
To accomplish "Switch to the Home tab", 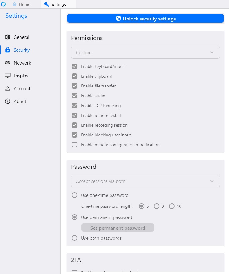I will point(21,4).
